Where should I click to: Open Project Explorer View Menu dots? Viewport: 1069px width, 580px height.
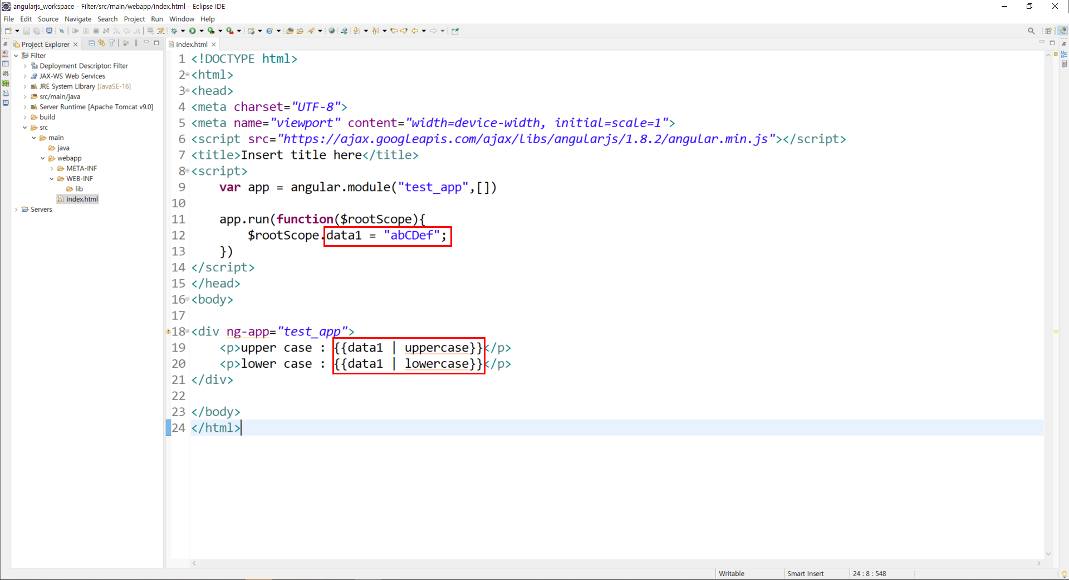(x=136, y=43)
